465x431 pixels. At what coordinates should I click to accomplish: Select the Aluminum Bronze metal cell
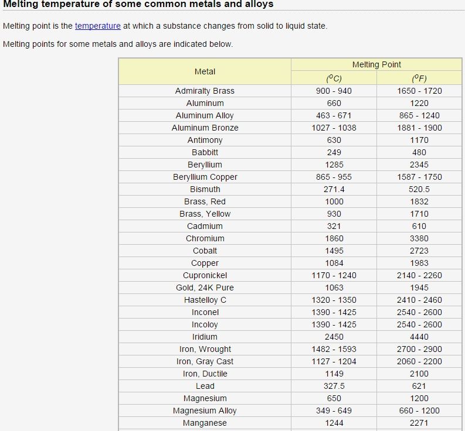(205, 128)
